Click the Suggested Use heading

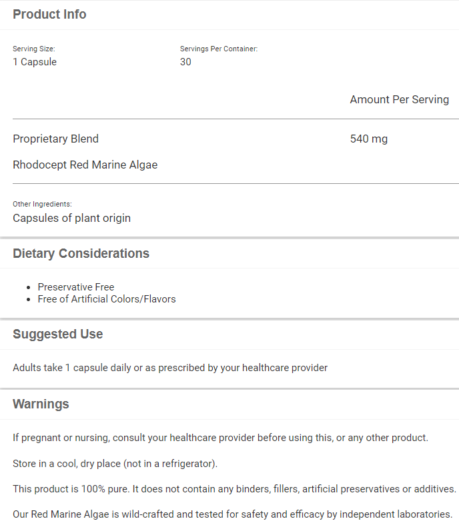[x=57, y=334]
